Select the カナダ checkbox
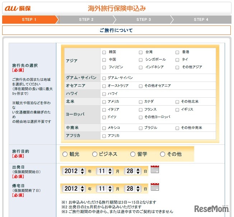The width and height of the screenshot is (234, 217). click(x=141, y=102)
